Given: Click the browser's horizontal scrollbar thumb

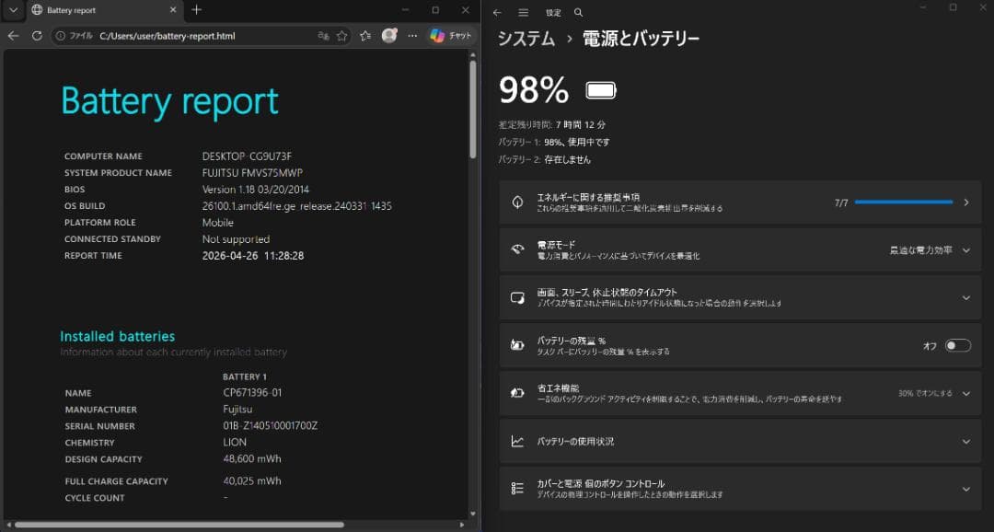Looking at the screenshot, I should point(179,525).
